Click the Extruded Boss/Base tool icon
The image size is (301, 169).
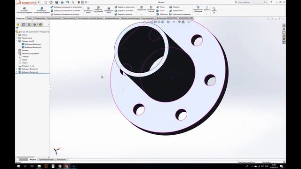tap(24, 8)
